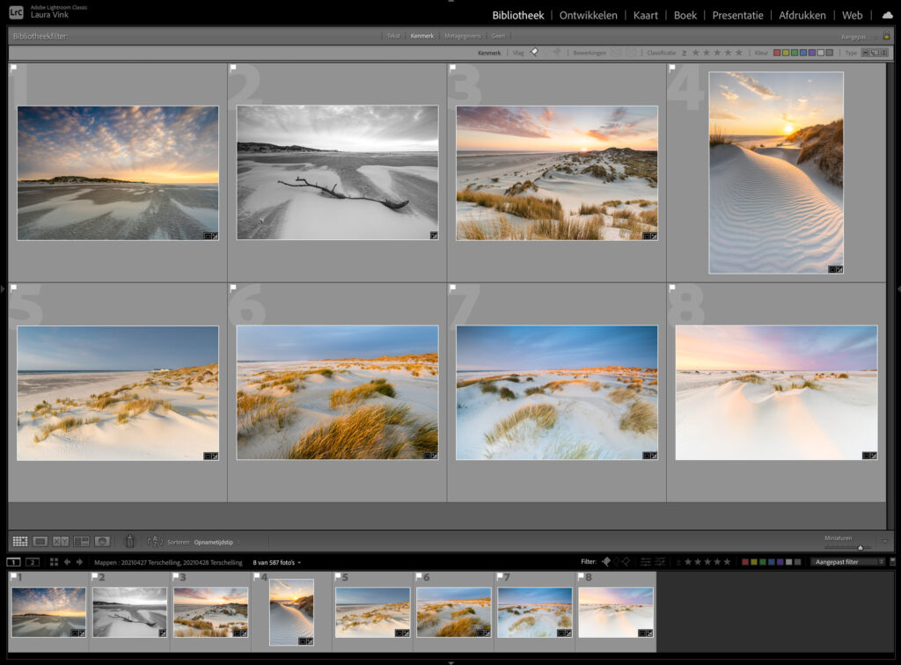Select the spray can painter tool
Viewport: 901px width, 665px height.
point(130,541)
